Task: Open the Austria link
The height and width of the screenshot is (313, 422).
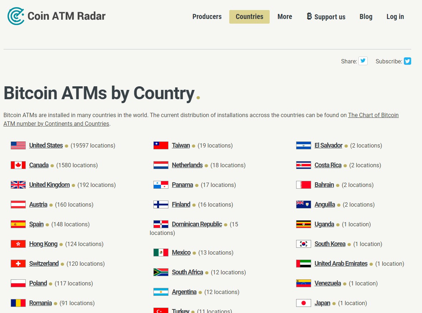Action: coord(38,204)
